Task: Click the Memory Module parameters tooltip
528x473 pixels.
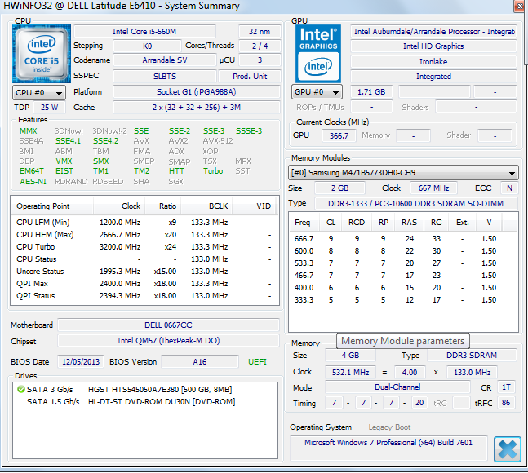Action: click(403, 341)
